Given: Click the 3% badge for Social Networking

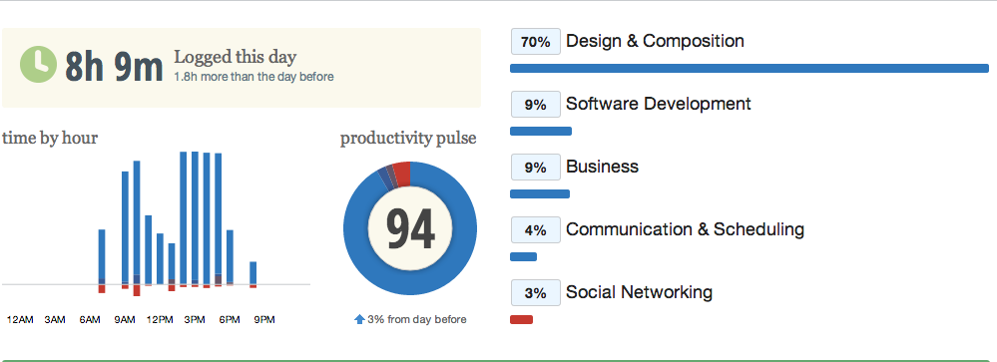Looking at the screenshot, I should pos(535,293).
